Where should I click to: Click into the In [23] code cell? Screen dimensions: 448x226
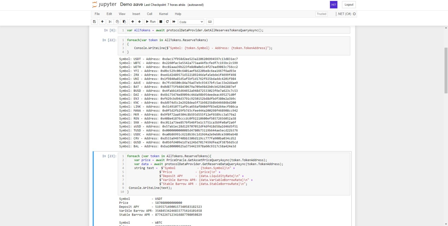234,174
